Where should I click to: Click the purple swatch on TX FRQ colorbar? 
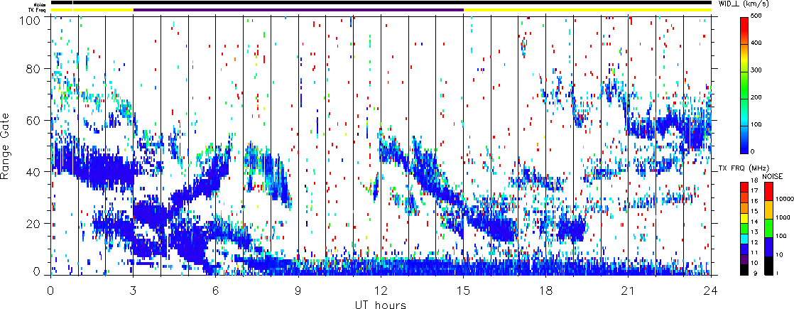click(x=744, y=260)
